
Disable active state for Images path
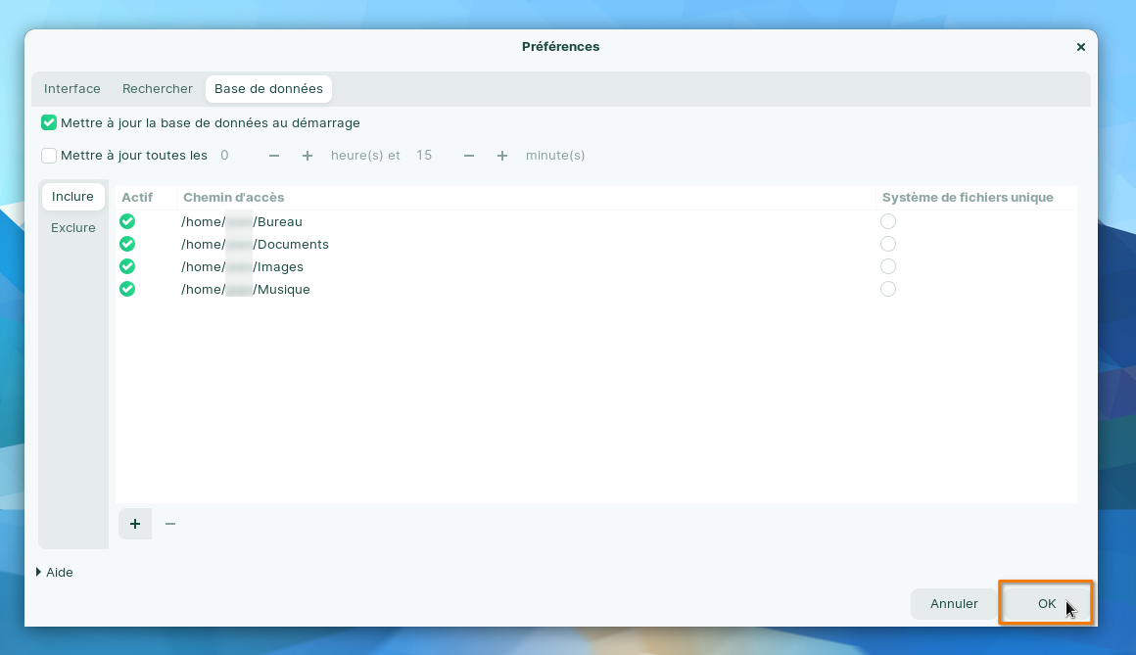pyautogui.click(x=127, y=266)
